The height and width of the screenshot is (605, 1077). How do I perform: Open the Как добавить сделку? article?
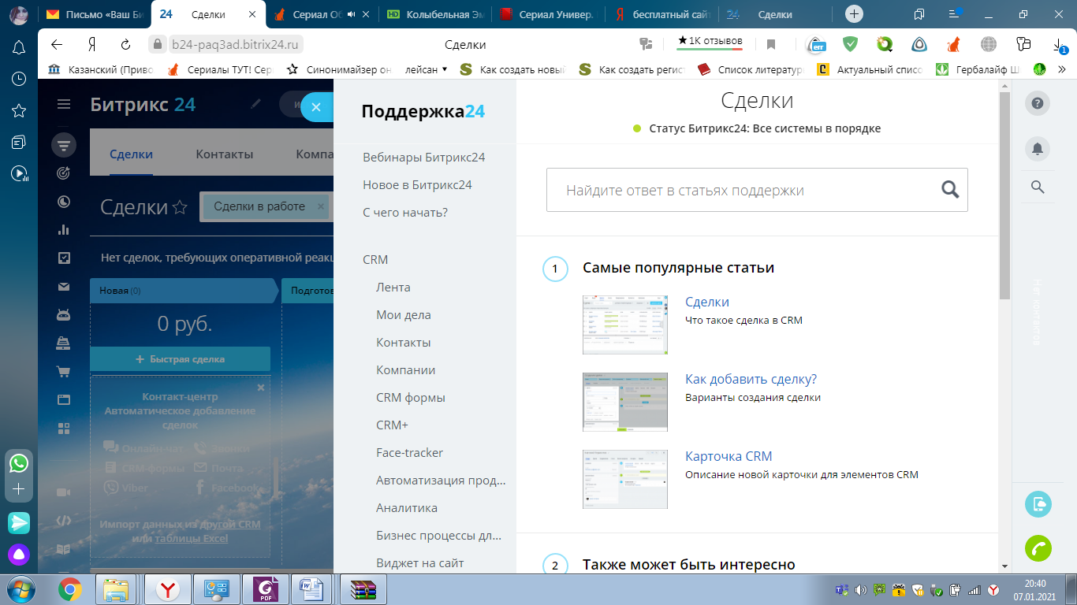[751, 379]
